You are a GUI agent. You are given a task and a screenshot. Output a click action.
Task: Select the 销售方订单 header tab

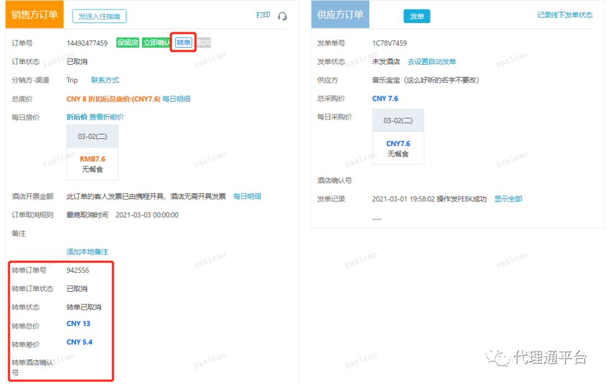(x=34, y=15)
